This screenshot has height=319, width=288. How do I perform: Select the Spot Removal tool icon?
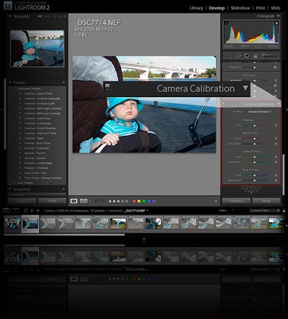(x=238, y=56)
